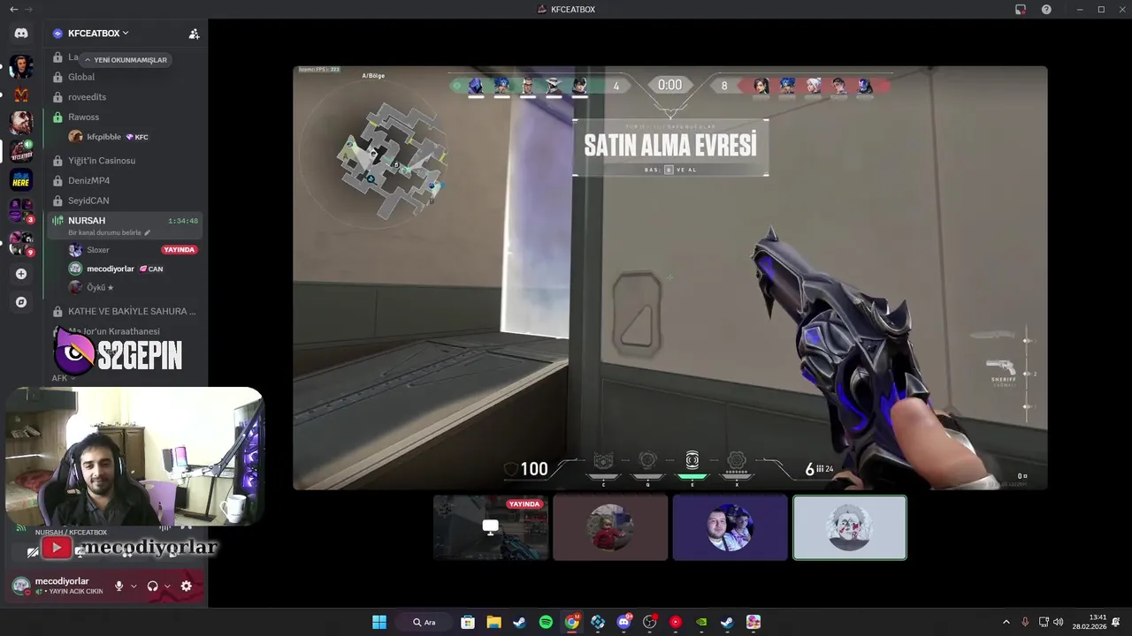Select the purple participant tile
1132x636 pixels.
coord(730,527)
